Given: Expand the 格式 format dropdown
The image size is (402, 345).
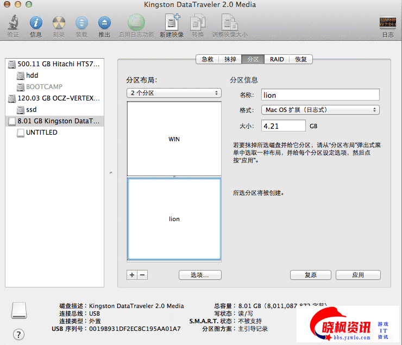Looking at the screenshot, I should pos(320,110).
